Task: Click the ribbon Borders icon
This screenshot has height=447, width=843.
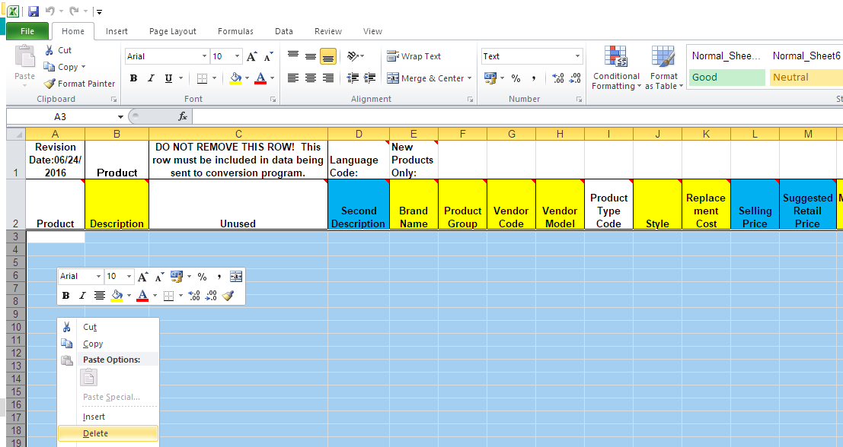Action: tap(202, 78)
